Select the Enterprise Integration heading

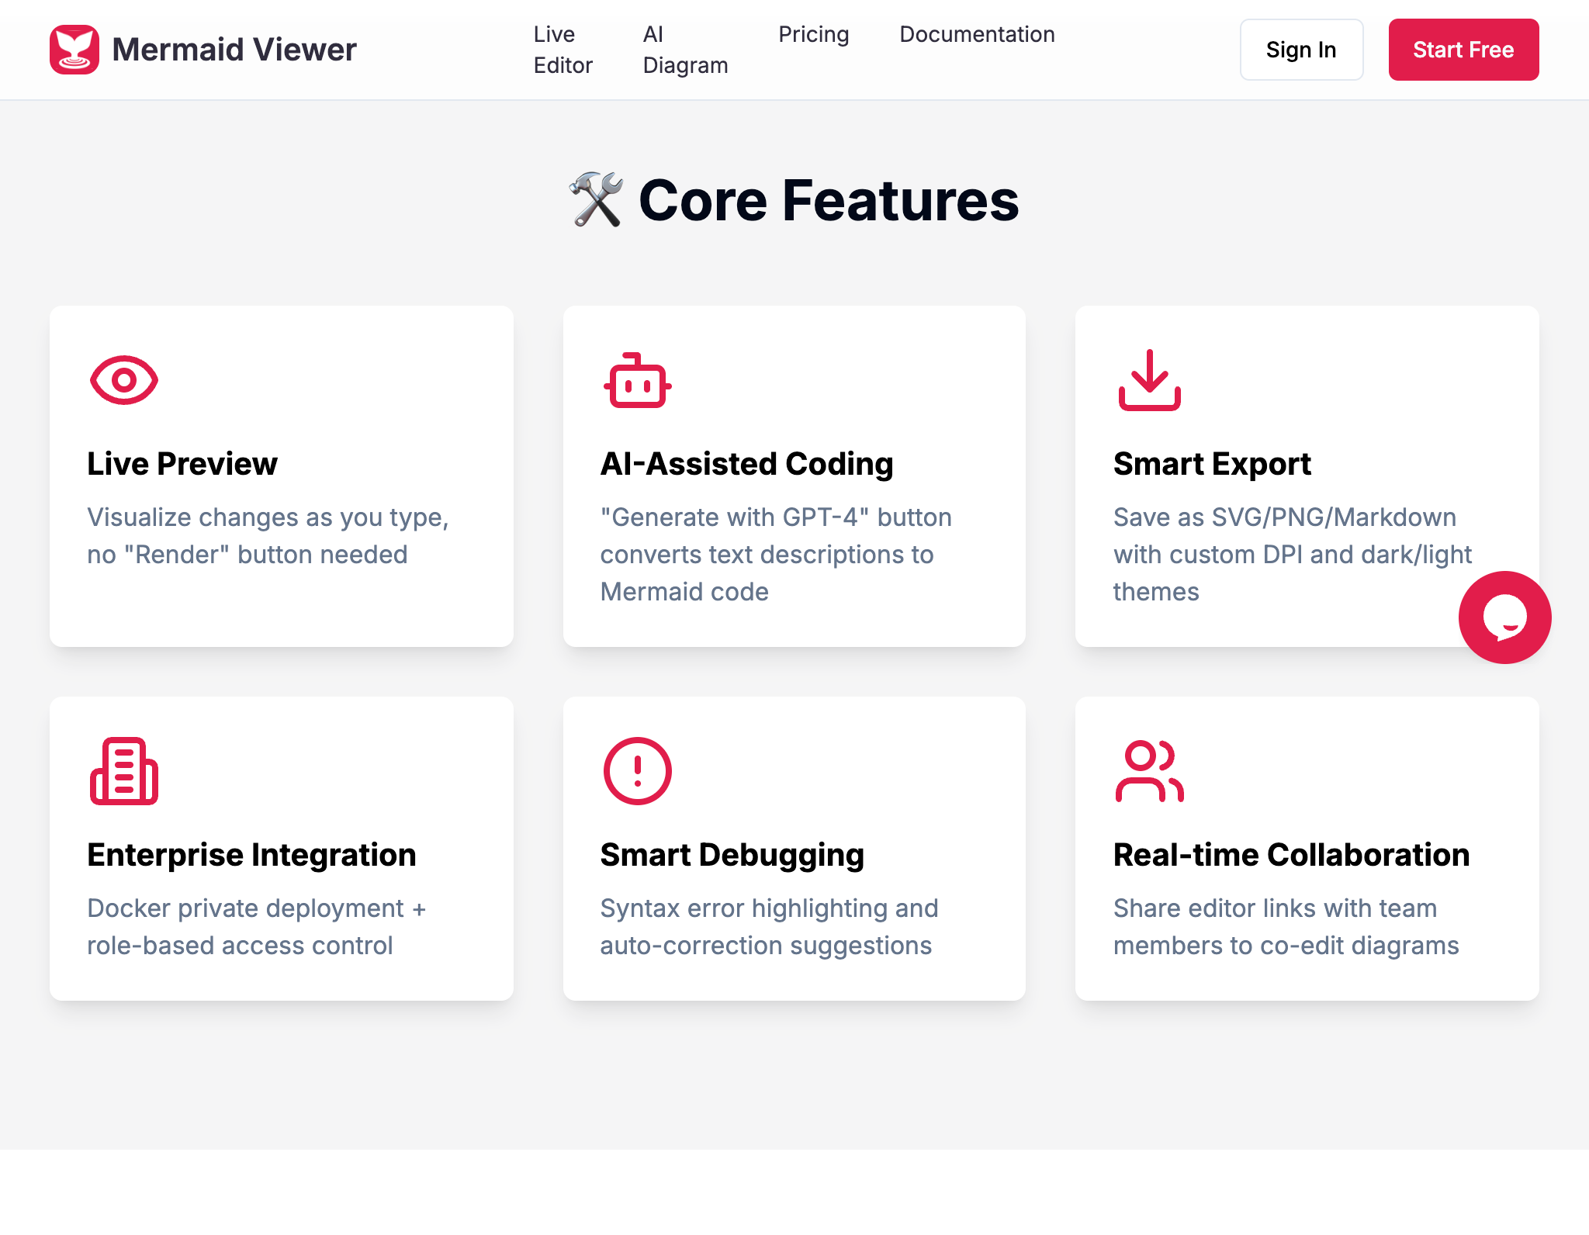251,855
